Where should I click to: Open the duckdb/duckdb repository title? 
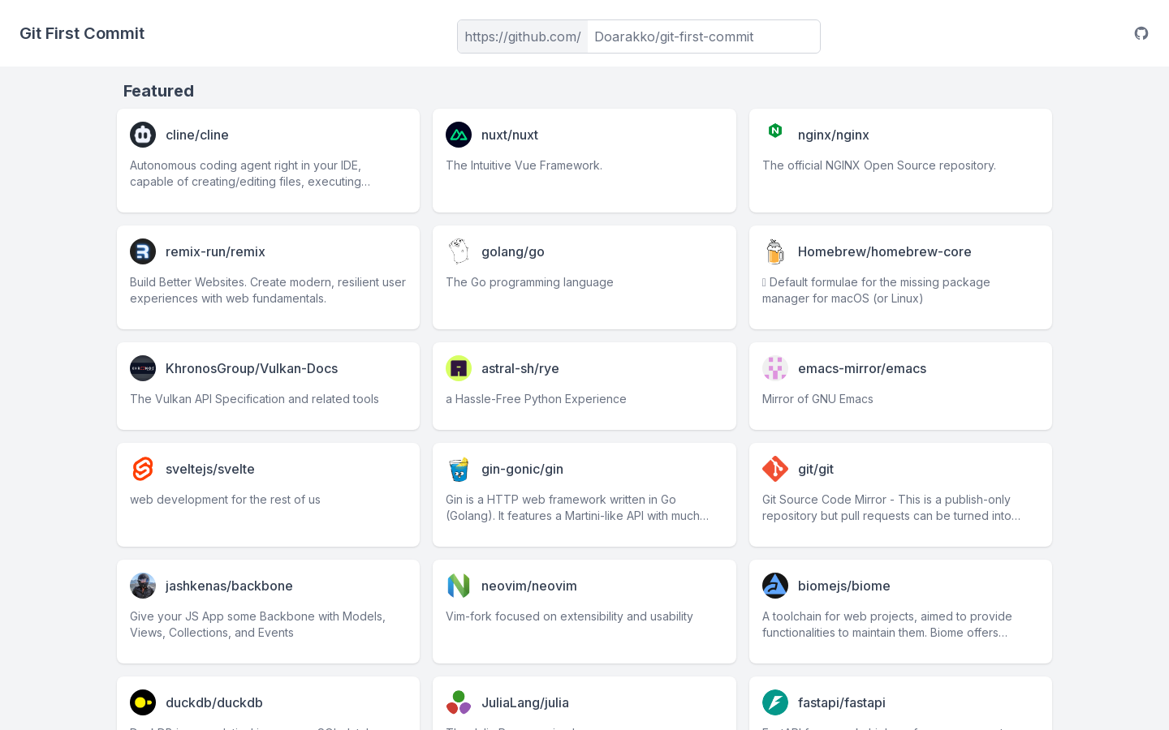click(214, 702)
